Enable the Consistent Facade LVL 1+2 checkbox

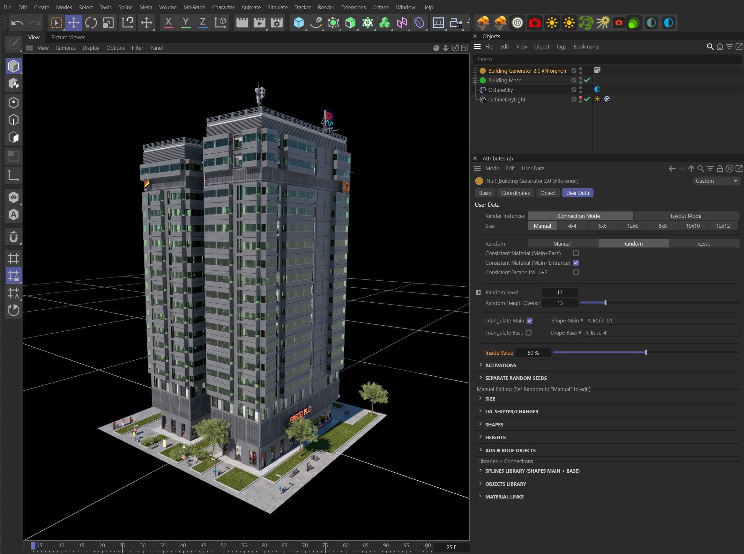pyautogui.click(x=576, y=272)
